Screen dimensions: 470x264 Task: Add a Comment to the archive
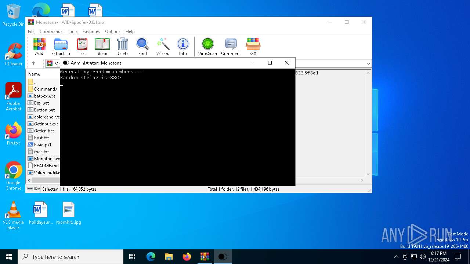(231, 47)
